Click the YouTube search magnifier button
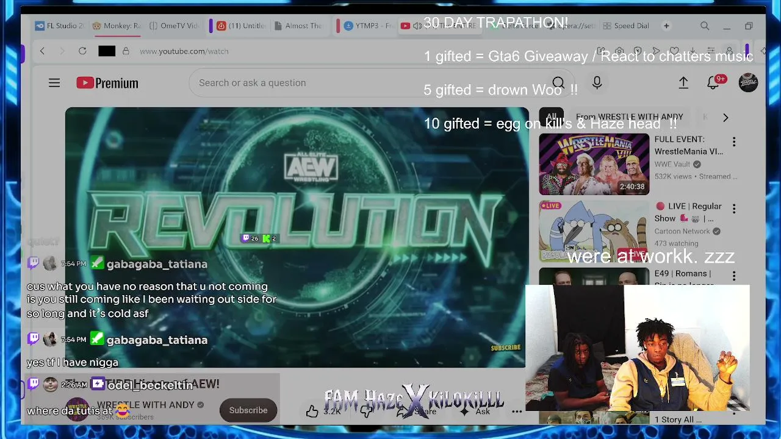 (x=558, y=83)
